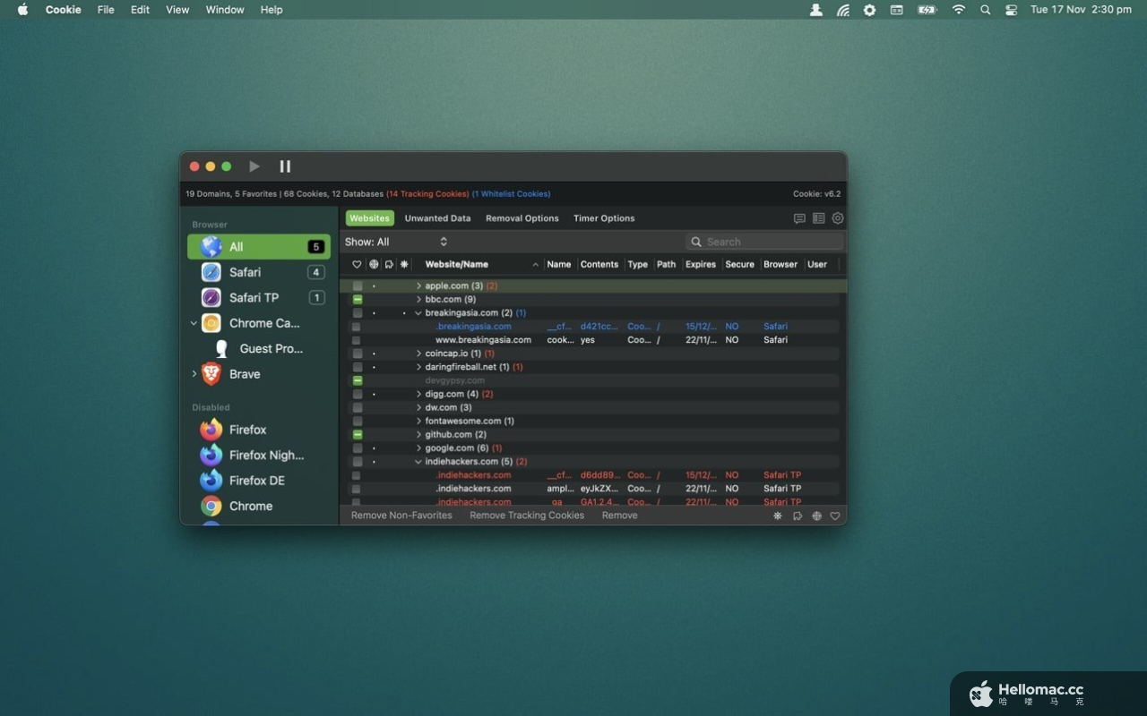This screenshot has width=1147, height=716.
Task: Select the All browsers globe icon
Action: coord(211,247)
